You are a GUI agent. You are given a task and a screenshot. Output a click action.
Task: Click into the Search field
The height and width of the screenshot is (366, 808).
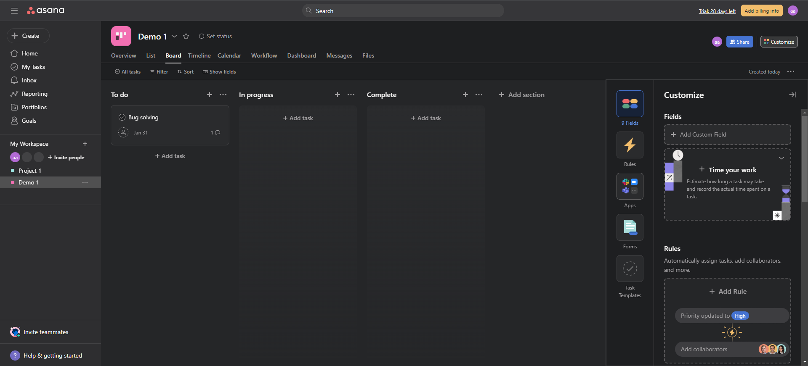point(403,11)
